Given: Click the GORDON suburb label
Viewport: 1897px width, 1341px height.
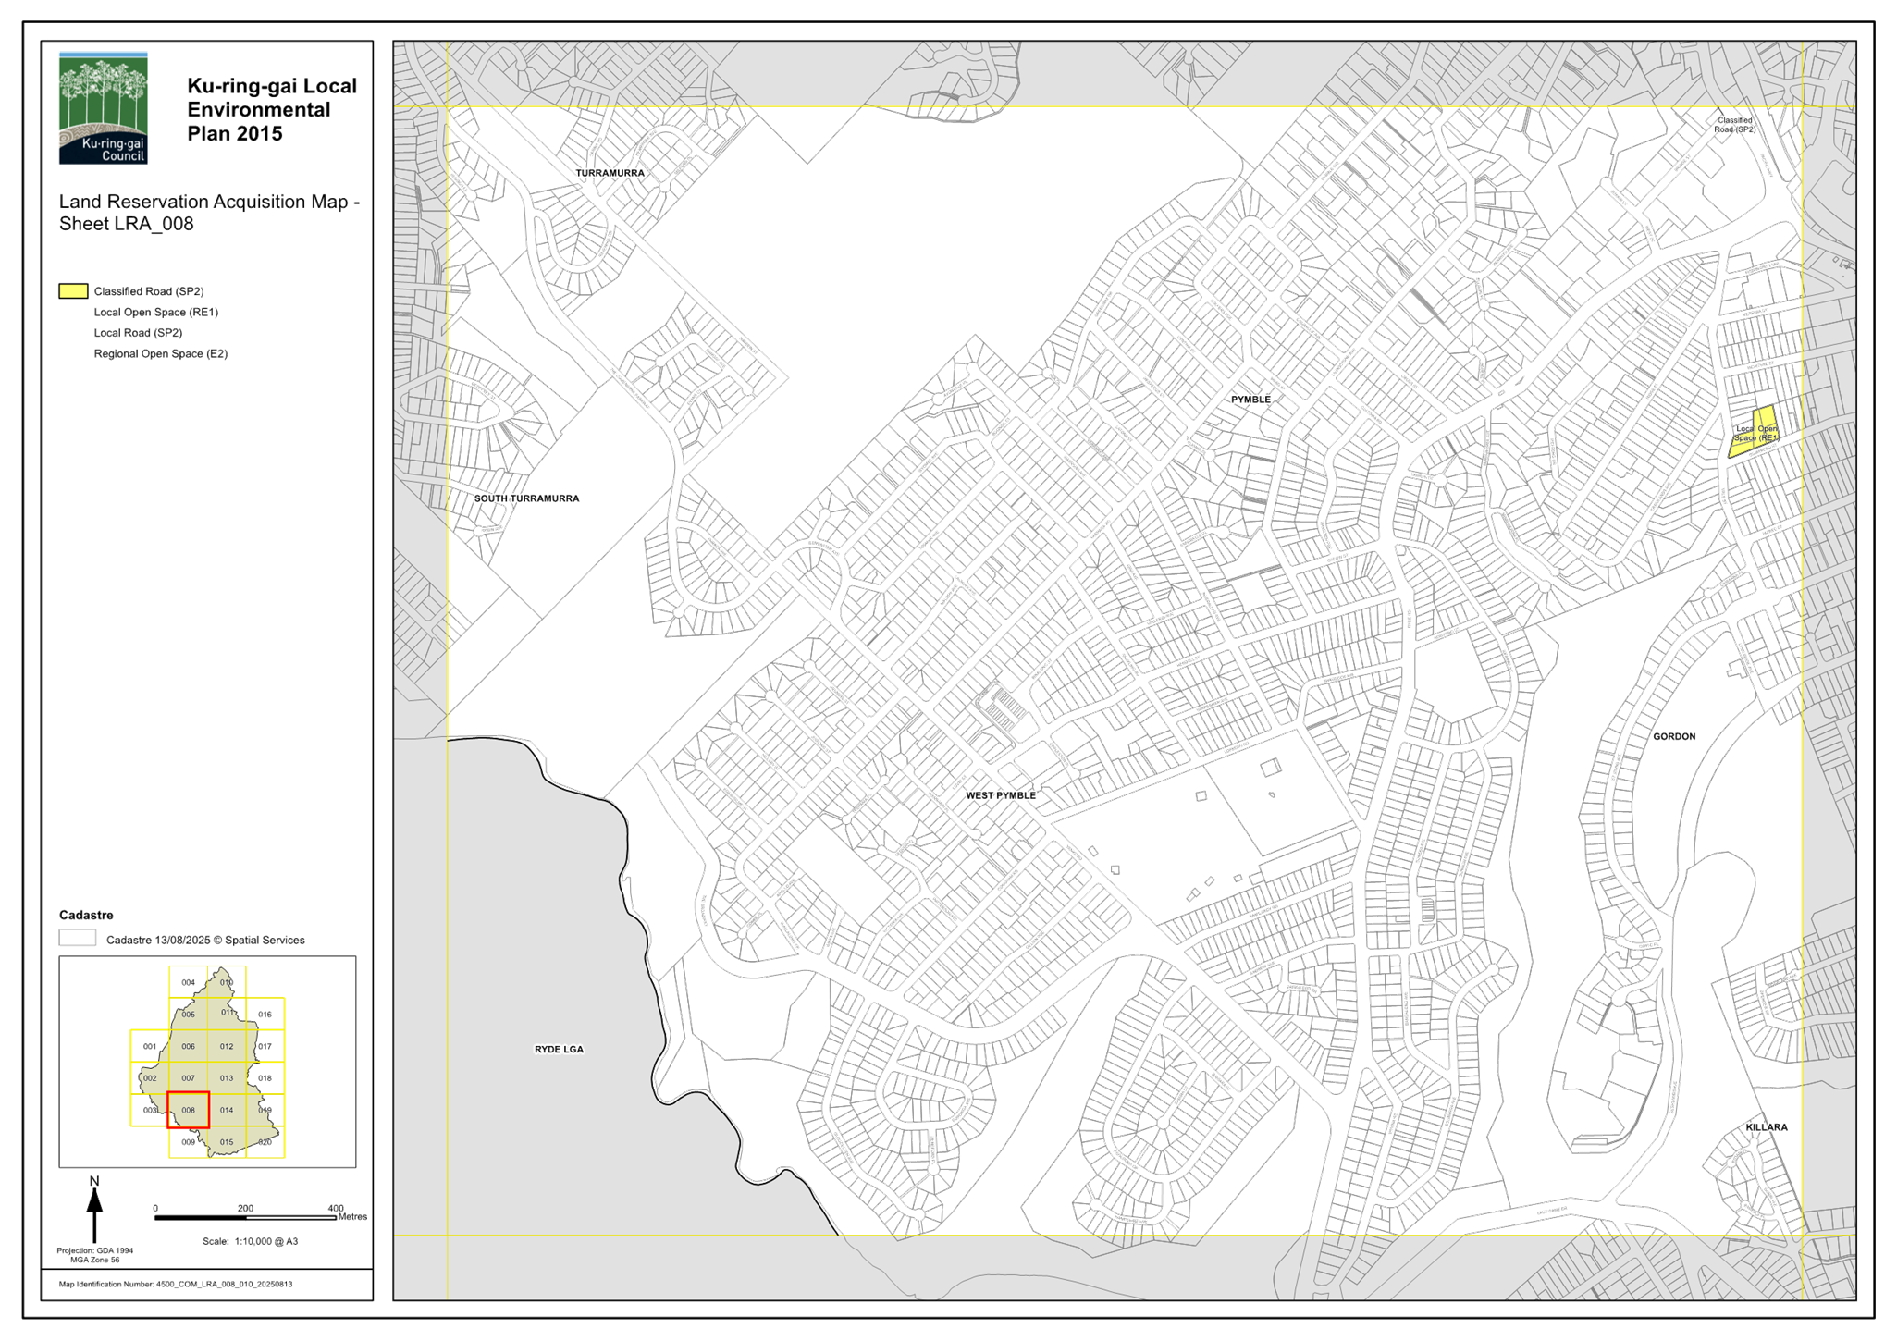Looking at the screenshot, I should point(1674,737).
